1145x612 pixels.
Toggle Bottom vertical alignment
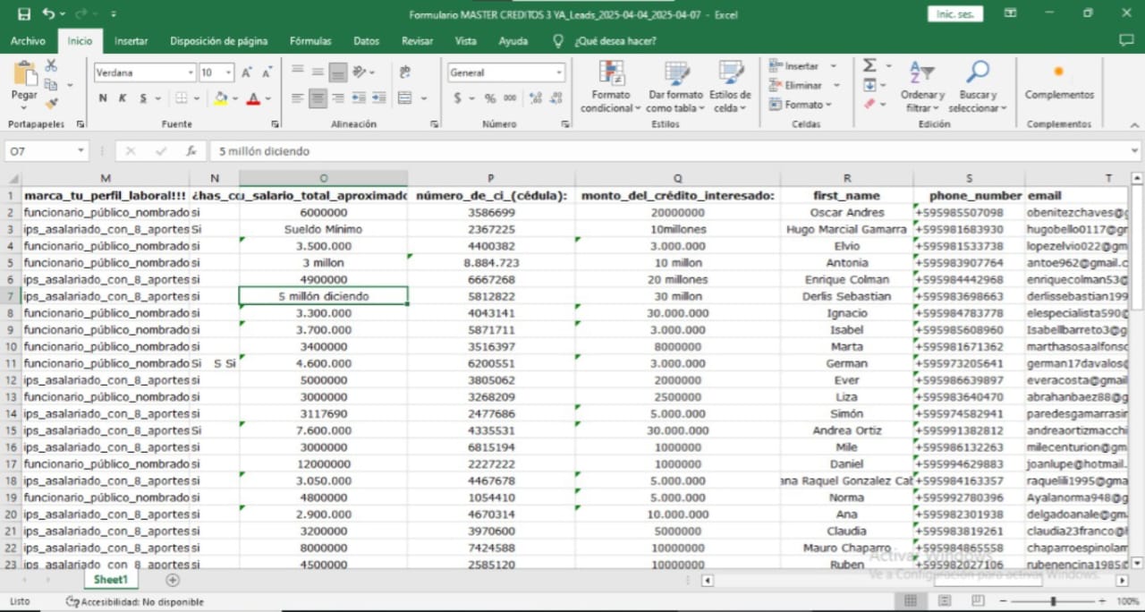[337, 72]
